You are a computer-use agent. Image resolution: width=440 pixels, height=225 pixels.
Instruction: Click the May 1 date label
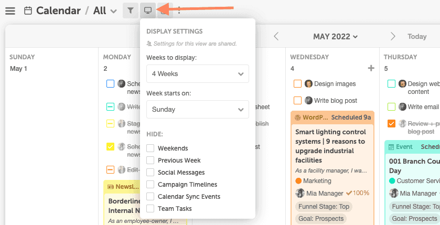pos(18,69)
